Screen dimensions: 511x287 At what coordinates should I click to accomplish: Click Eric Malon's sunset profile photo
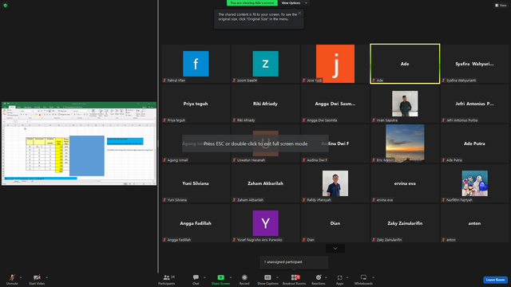point(405,143)
